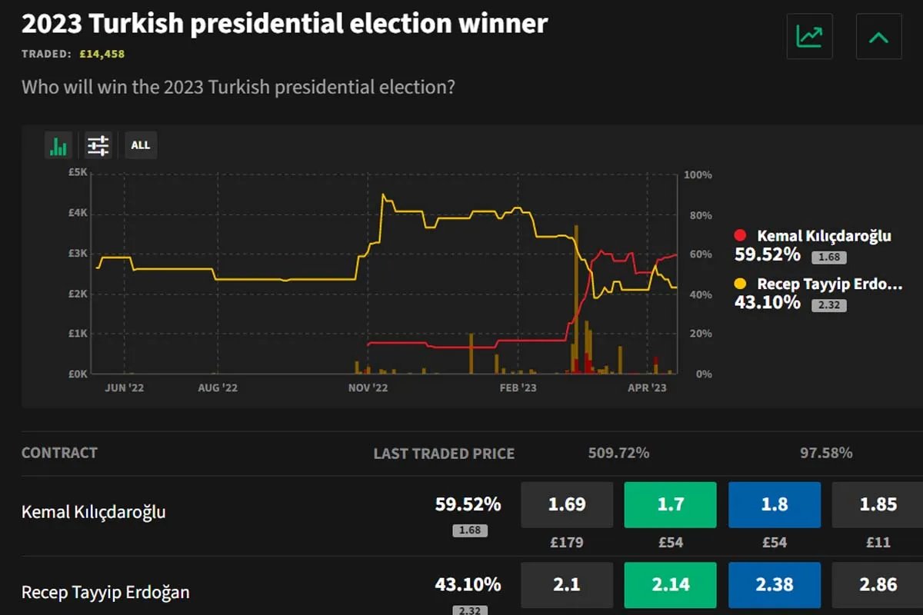
Task: Click the 1.68 badge in chart legend
Action: (x=828, y=258)
